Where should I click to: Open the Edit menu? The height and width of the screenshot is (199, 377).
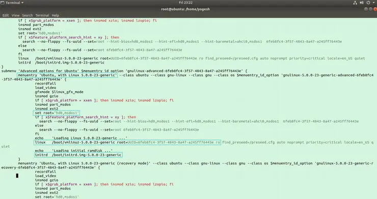[6, 15]
